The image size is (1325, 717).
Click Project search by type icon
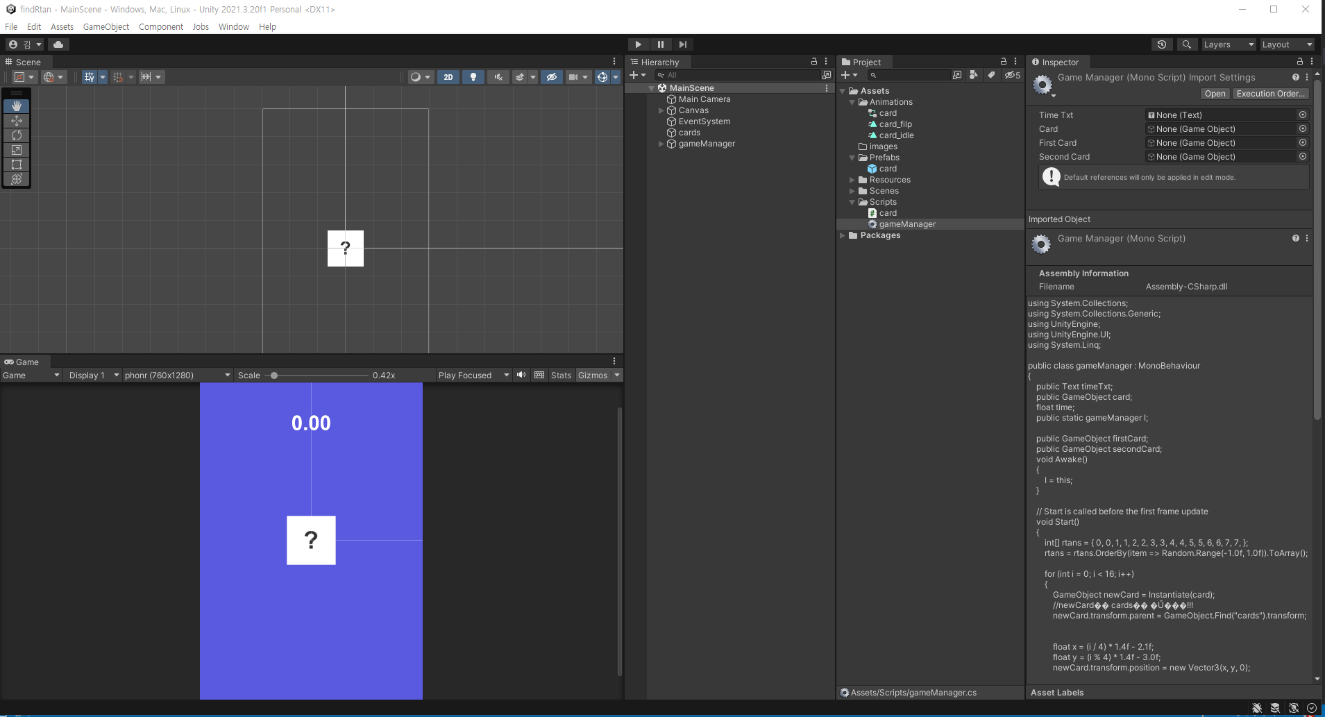974,75
